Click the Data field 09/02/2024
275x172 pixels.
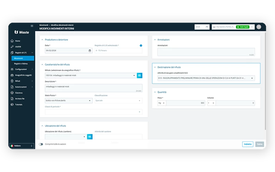tap(69, 51)
